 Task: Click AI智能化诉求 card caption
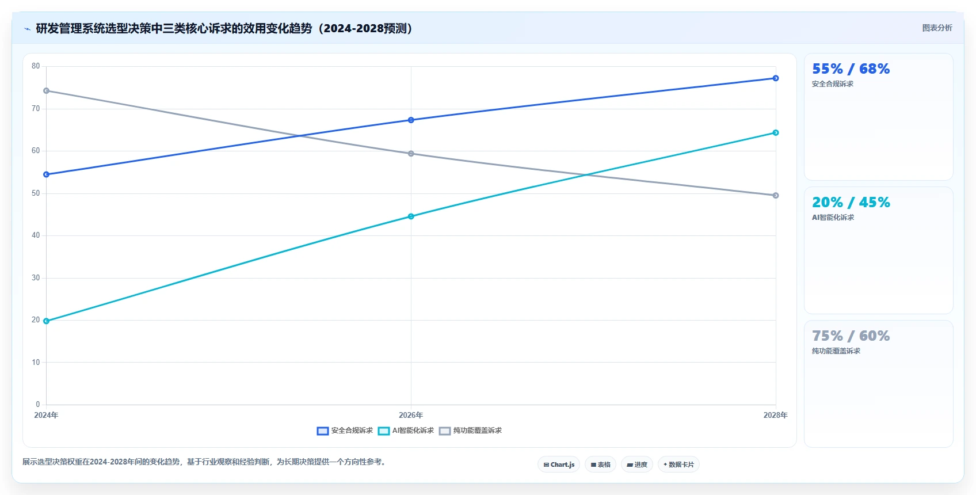(833, 218)
